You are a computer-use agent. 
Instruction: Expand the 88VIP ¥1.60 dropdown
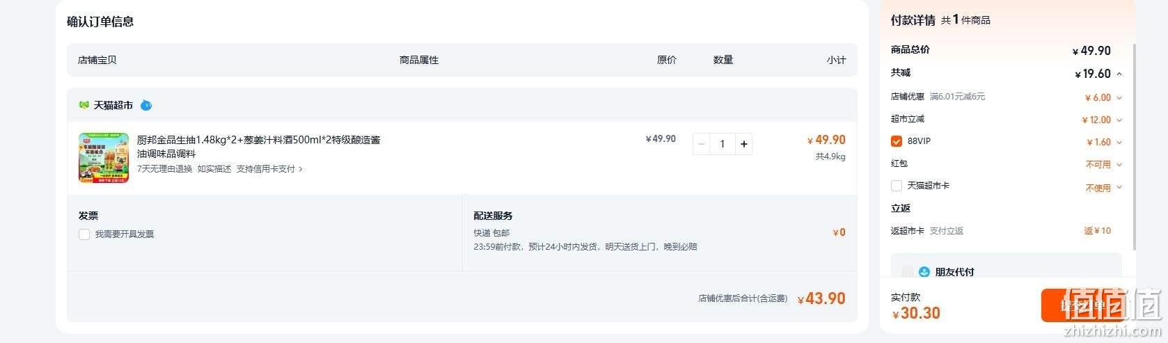pyautogui.click(x=1119, y=143)
